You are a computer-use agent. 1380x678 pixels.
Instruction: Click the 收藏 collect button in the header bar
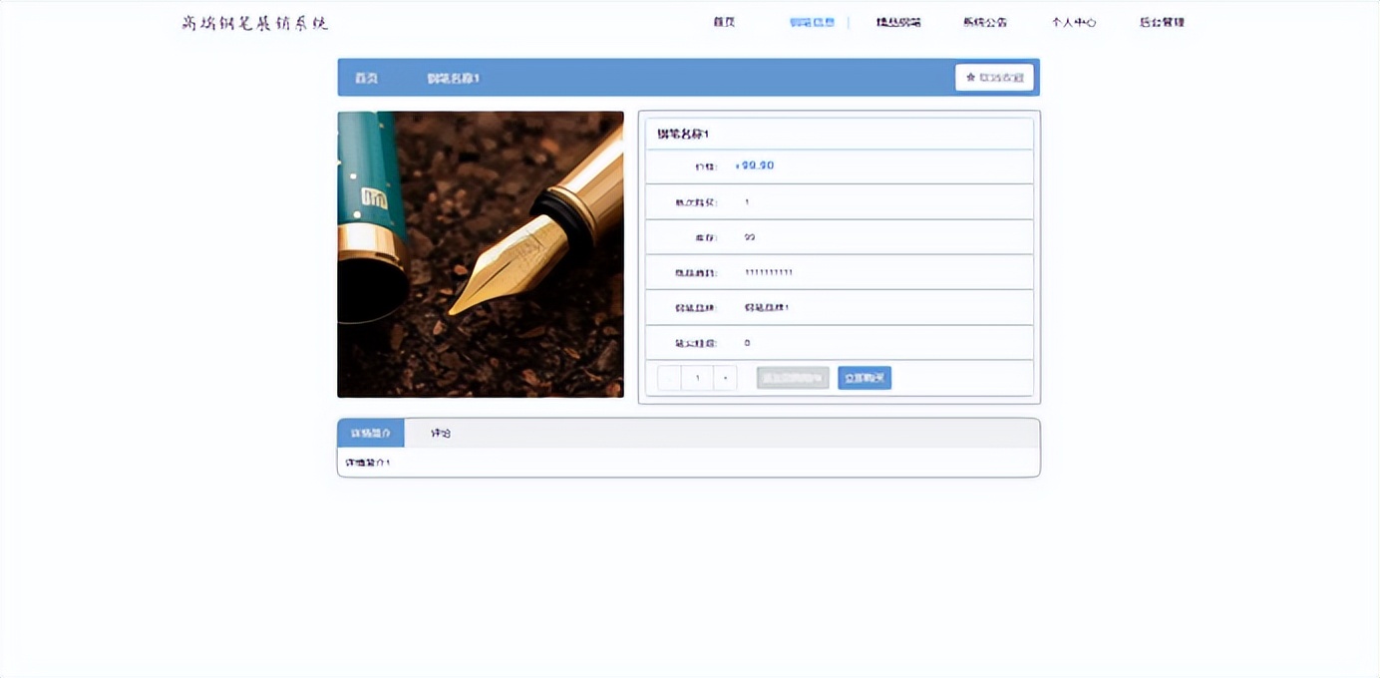(994, 77)
